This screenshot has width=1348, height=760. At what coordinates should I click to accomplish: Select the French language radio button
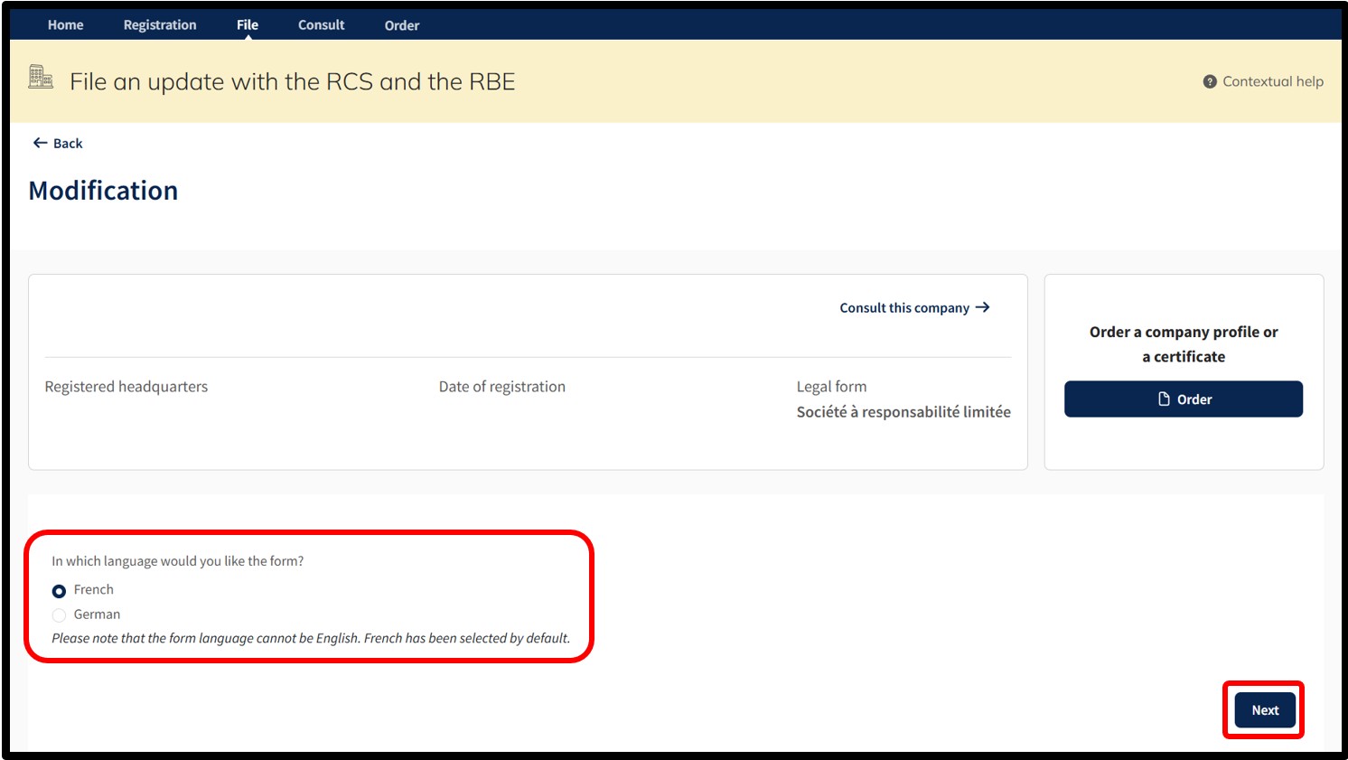click(x=59, y=591)
